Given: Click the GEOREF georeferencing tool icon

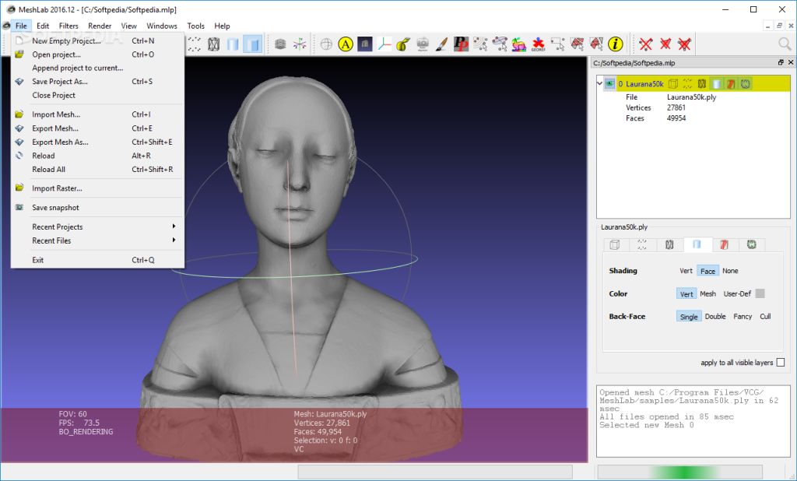Looking at the screenshot, I should pyautogui.click(x=538, y=44).
